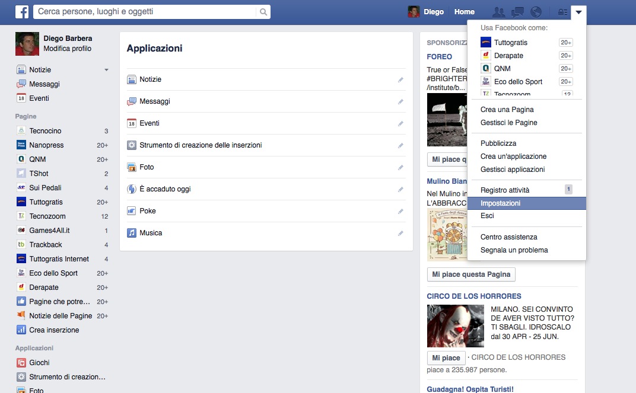Choose Crea un'applicazione in the menu
The height and width of the screenshot is (393, 636).
[x=513, y=156]
